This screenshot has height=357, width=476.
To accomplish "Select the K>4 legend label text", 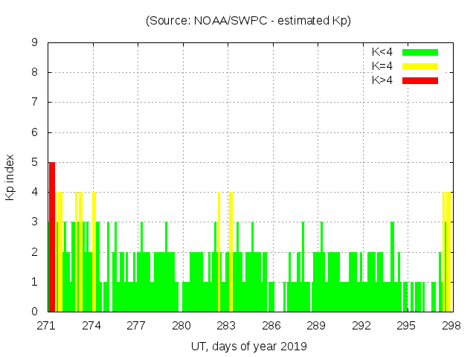I will (x=382, y=80).
